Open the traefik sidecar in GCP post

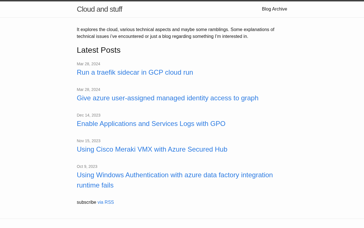pyautogui.click(x=135, y=72)
